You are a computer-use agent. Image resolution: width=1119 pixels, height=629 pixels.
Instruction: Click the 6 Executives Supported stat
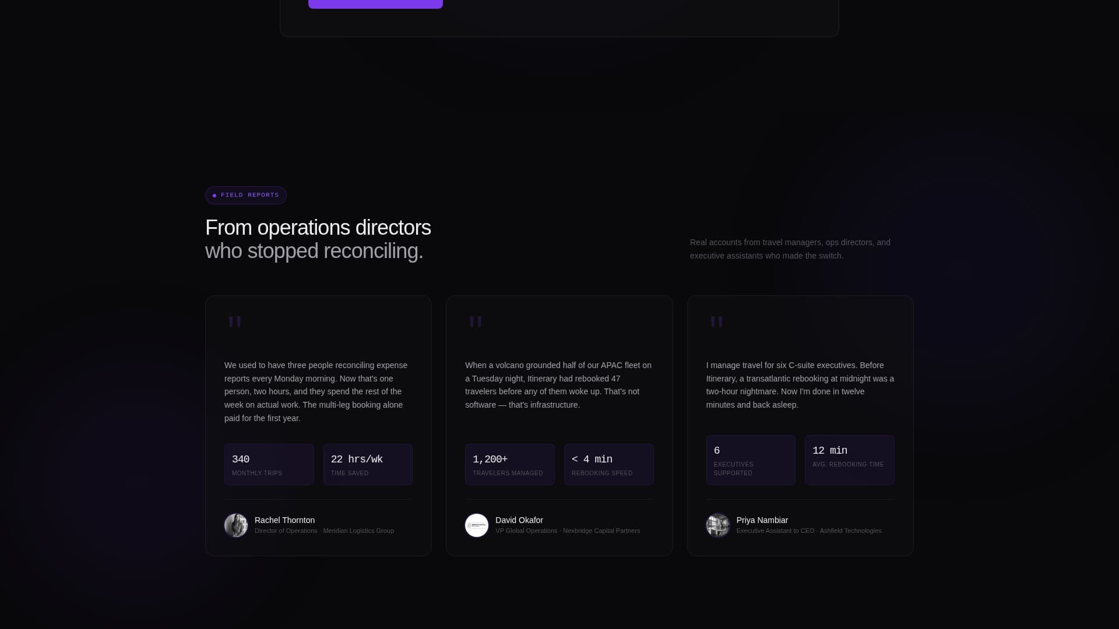tap(751, 460)
